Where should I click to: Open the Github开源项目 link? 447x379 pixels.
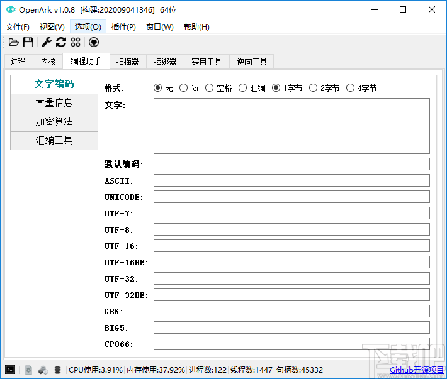click(x=417, y=370)
